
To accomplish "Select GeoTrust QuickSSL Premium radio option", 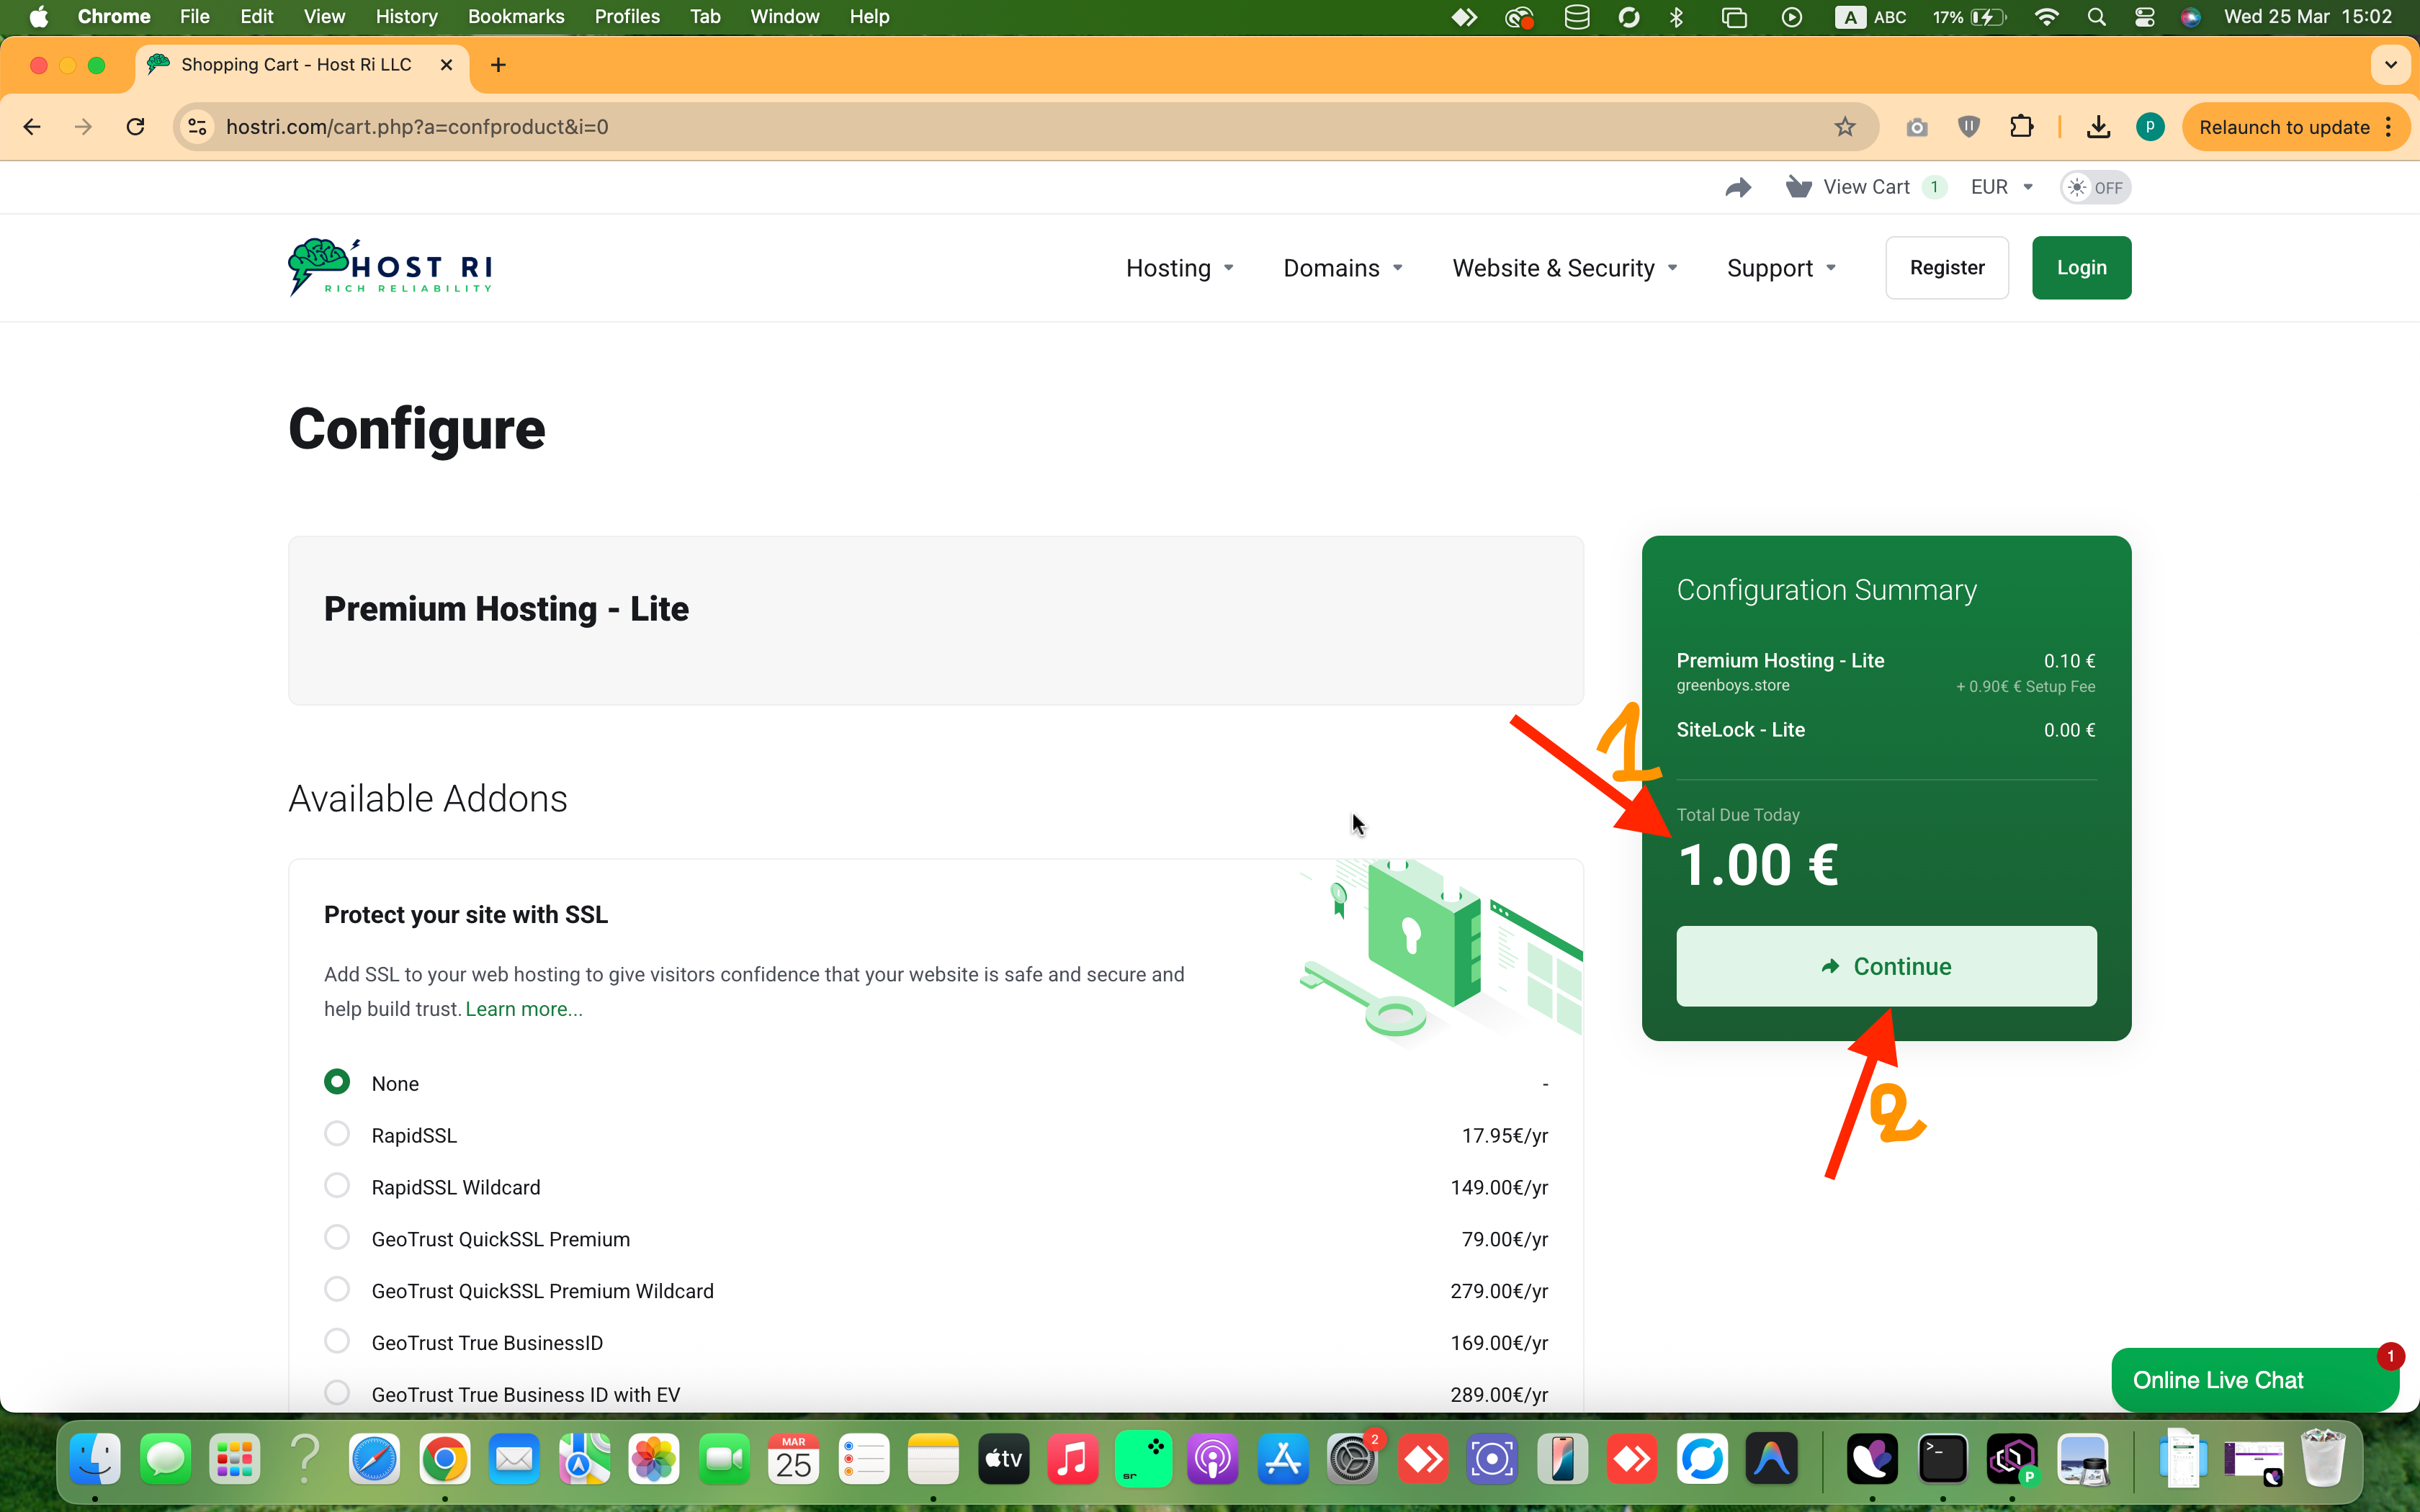I will point(337,1238).
